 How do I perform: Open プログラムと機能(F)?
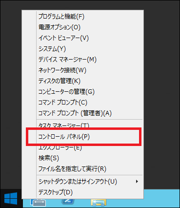[x=83, y=17]
